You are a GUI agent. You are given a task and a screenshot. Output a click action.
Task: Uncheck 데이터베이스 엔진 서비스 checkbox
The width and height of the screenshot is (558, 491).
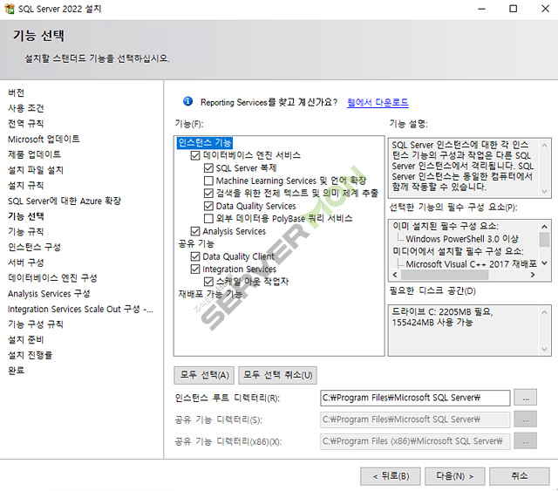tap(195, 155)
